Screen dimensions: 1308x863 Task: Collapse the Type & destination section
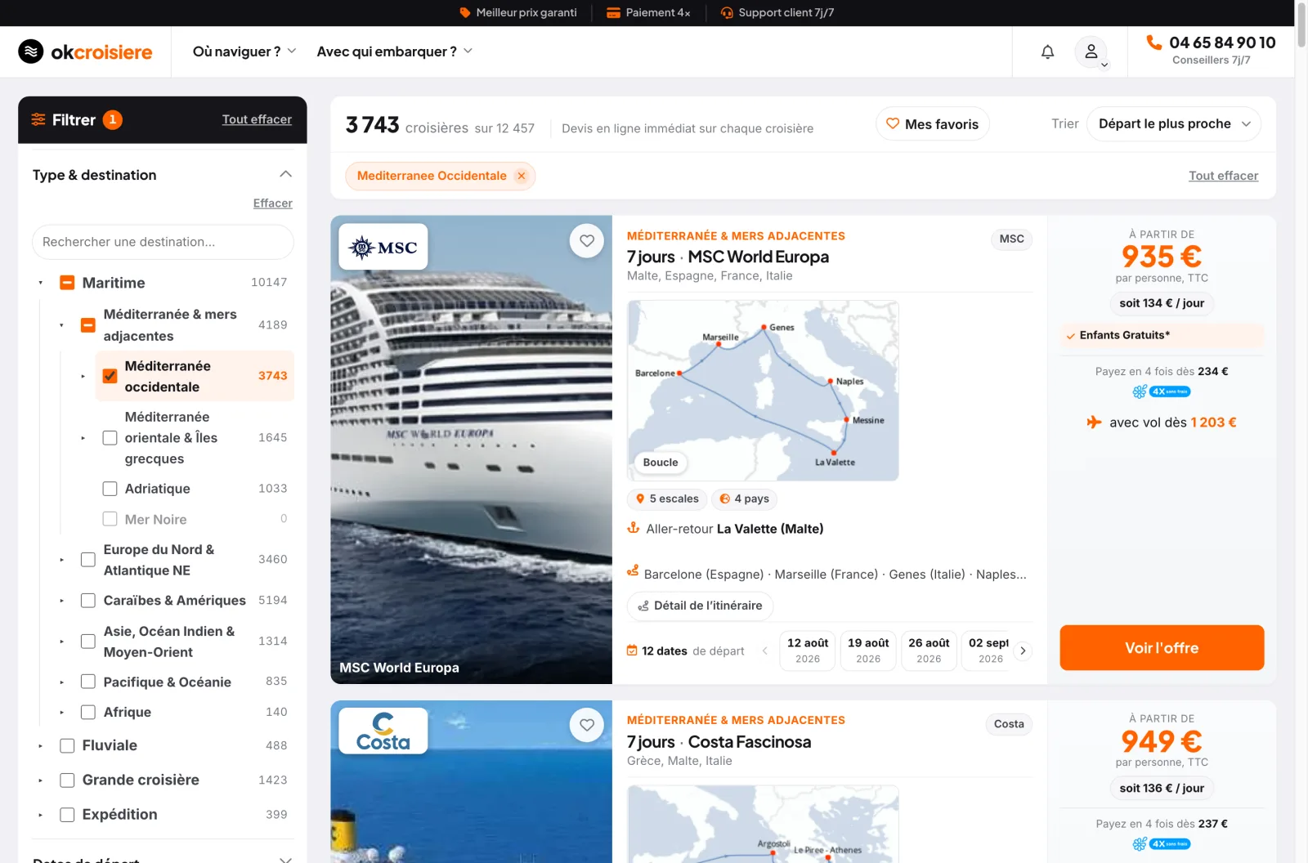click(285, 174)
